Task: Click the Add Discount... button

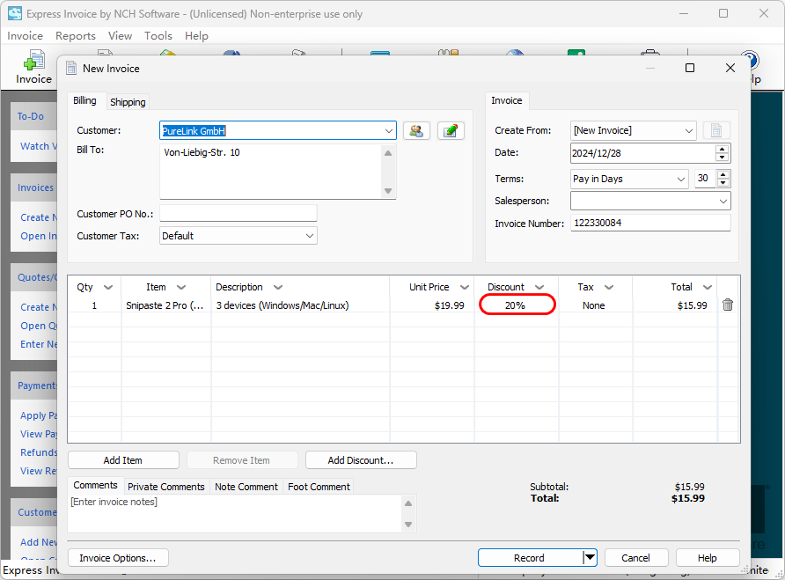Action: coord(361,460)
